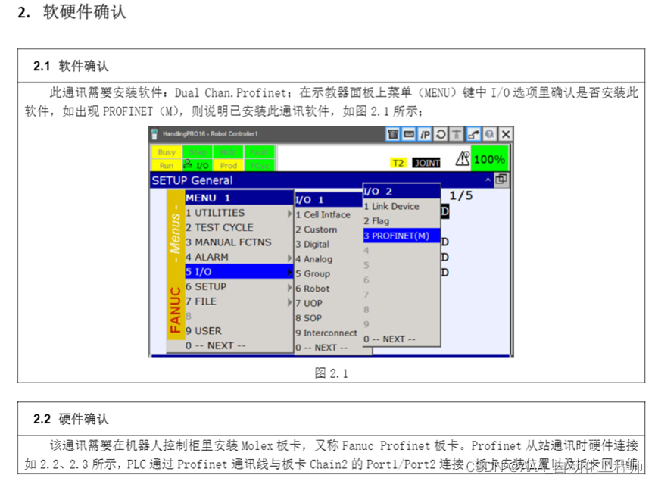Select the highlighted 5 I/O menu entry
This screenshot has width=655, height=481.
(x=239, y=272)
